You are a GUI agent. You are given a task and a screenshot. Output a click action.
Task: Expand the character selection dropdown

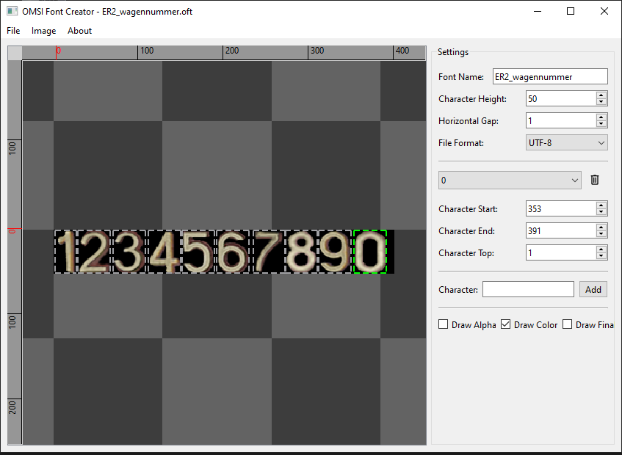pyautogui.click(x=509, y=180)
